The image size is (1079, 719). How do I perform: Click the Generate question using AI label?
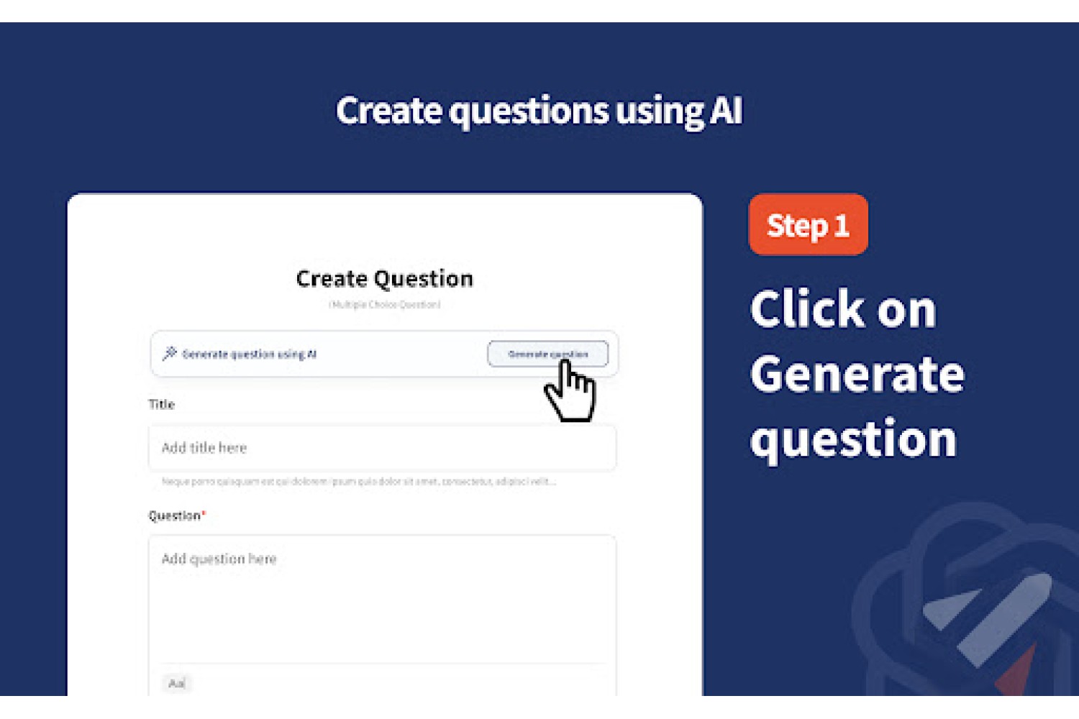[x=249, y=354]
